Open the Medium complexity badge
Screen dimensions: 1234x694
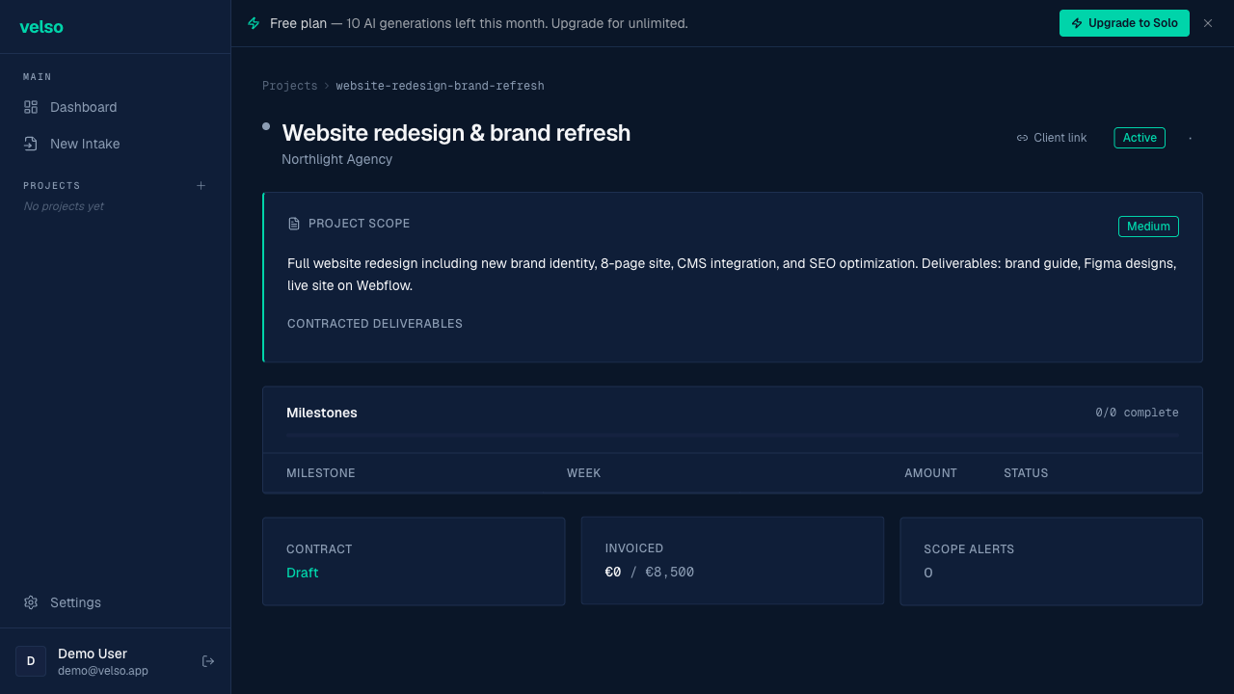[1148, 226]
